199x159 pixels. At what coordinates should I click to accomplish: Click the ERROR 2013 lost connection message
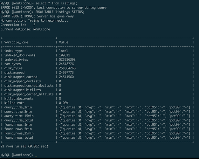(x=53, y=8)
